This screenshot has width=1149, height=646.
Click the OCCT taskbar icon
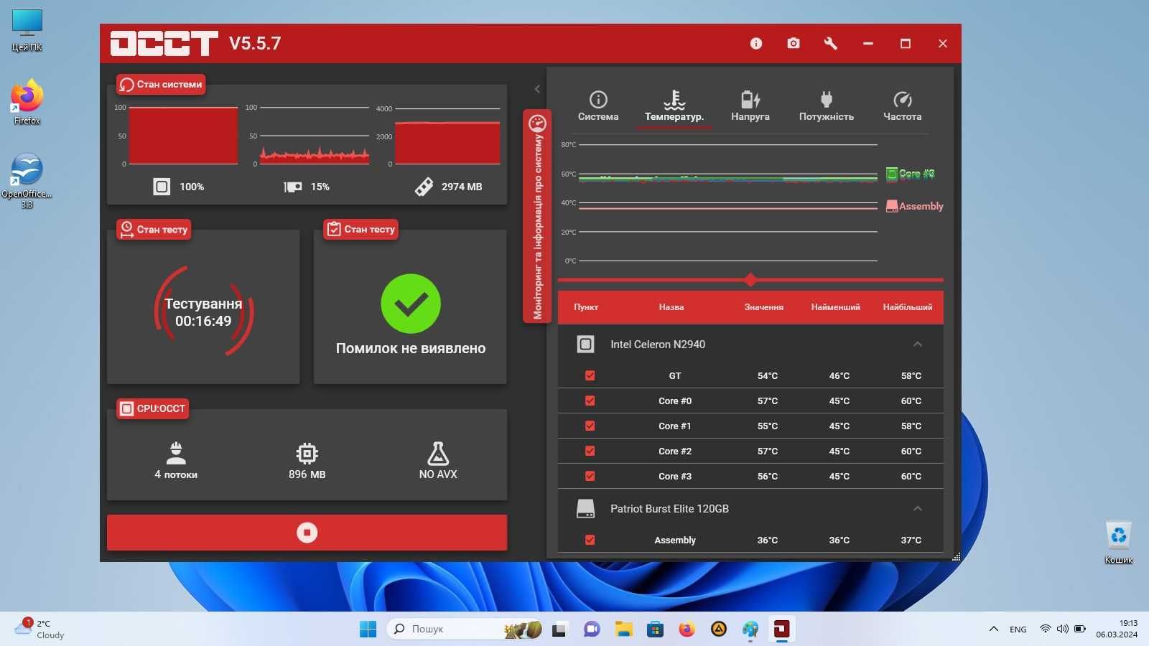pos(782,629)
